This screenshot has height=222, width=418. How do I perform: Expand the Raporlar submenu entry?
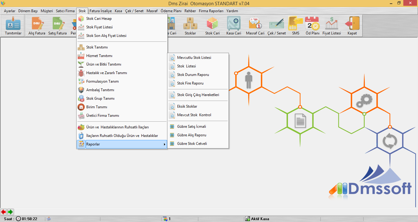tap(122, 144)
